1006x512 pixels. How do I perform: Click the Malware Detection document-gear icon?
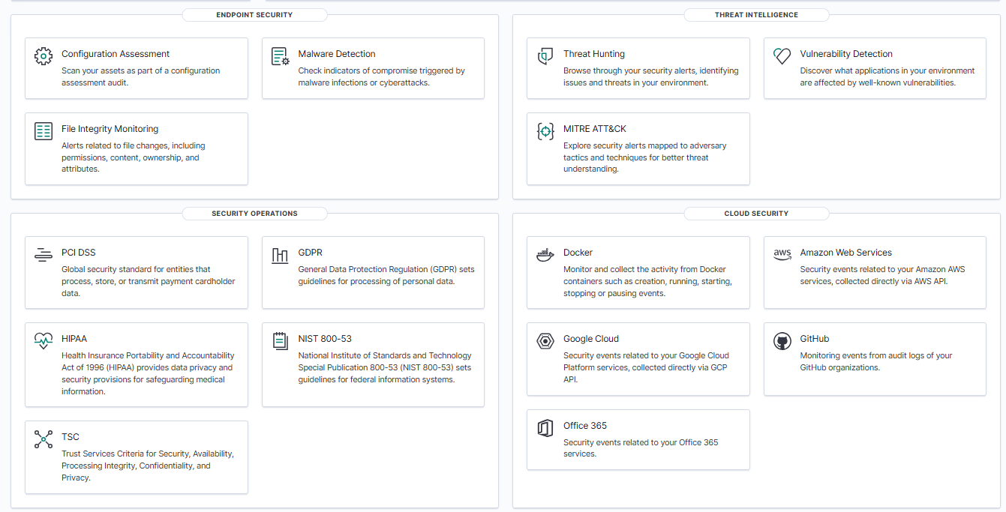click(281, 56)
